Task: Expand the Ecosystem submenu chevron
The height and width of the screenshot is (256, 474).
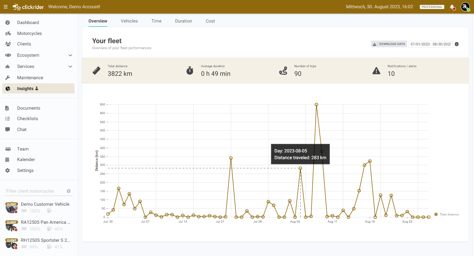Action: pos(70,55)
